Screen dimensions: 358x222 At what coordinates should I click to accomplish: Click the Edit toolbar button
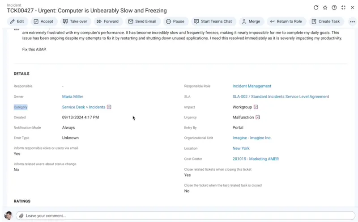(17, 21)
